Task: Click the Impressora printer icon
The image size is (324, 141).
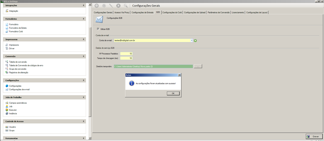Action: (7, 45)
